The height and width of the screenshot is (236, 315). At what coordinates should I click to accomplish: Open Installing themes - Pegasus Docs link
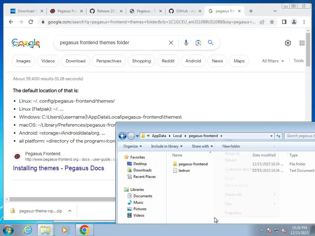[x=58, y=168]
